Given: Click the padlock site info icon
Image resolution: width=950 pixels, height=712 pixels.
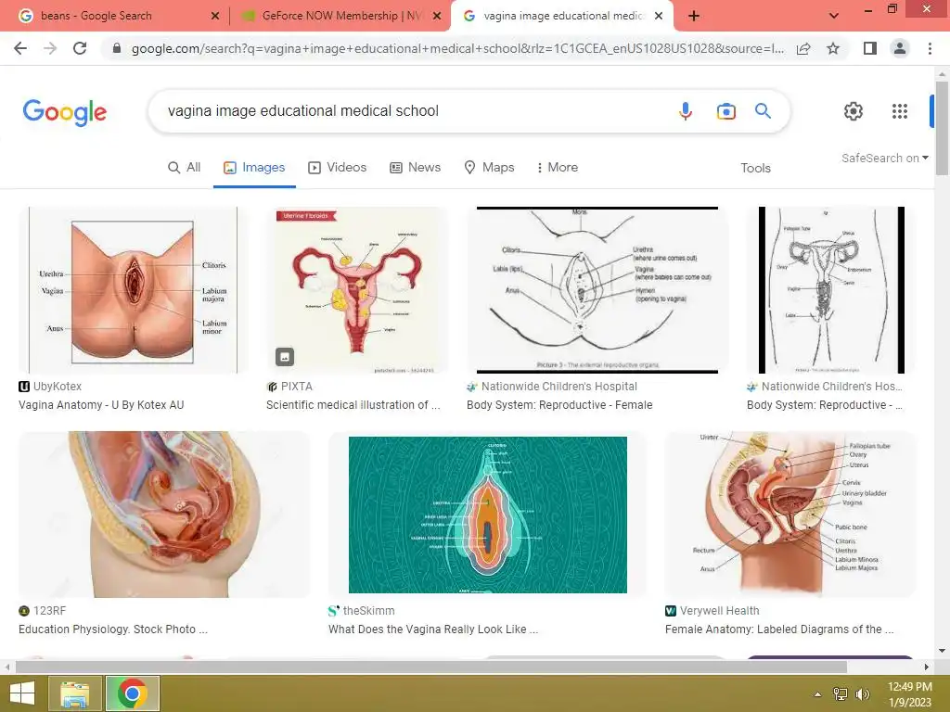Looking at the screenshot, I should point(117,48).
